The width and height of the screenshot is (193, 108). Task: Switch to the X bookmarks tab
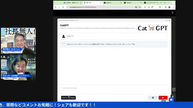coord(153,3)
